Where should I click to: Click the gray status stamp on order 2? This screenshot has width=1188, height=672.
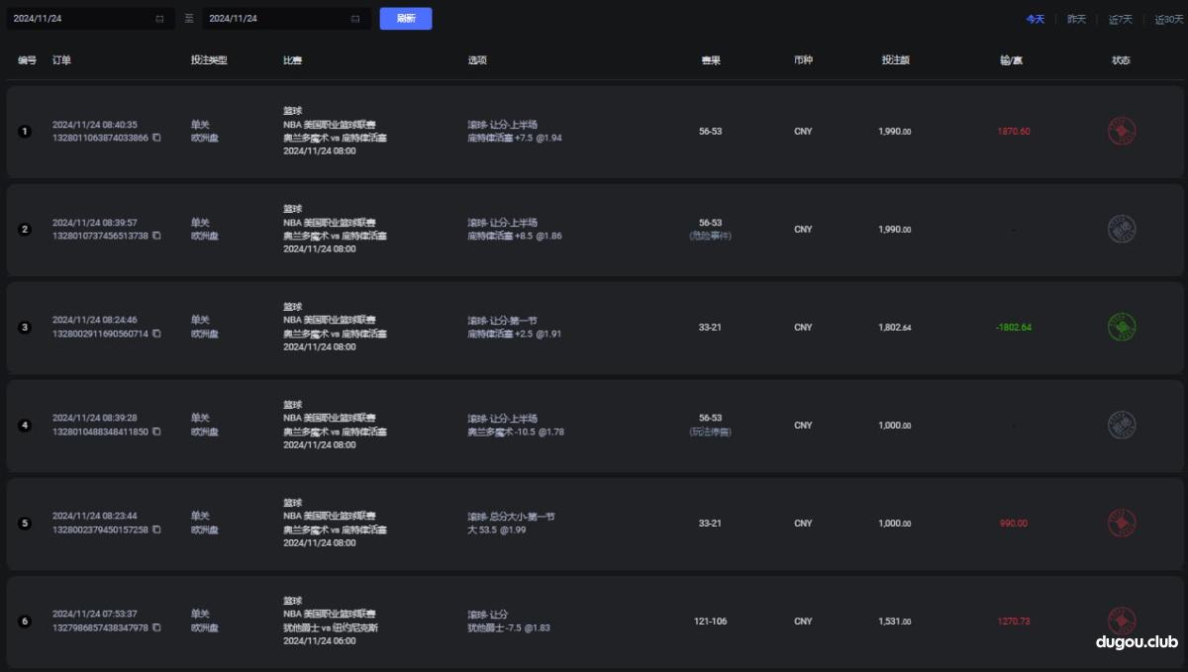(x=1122, y=229)
